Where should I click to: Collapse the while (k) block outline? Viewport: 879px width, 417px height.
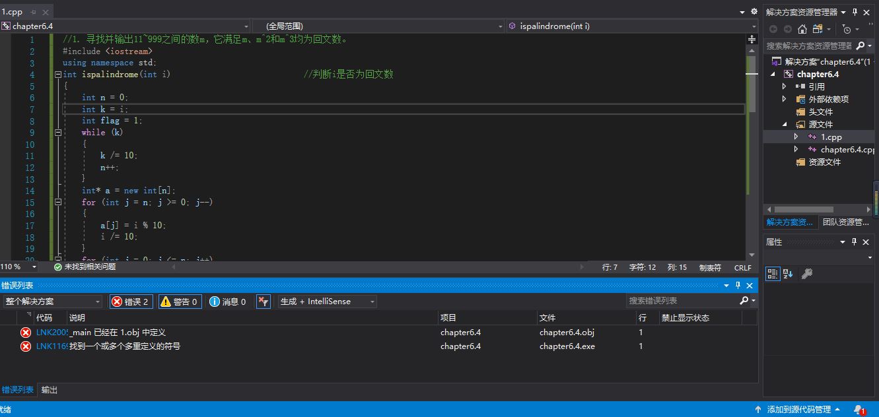coord(58,133)
